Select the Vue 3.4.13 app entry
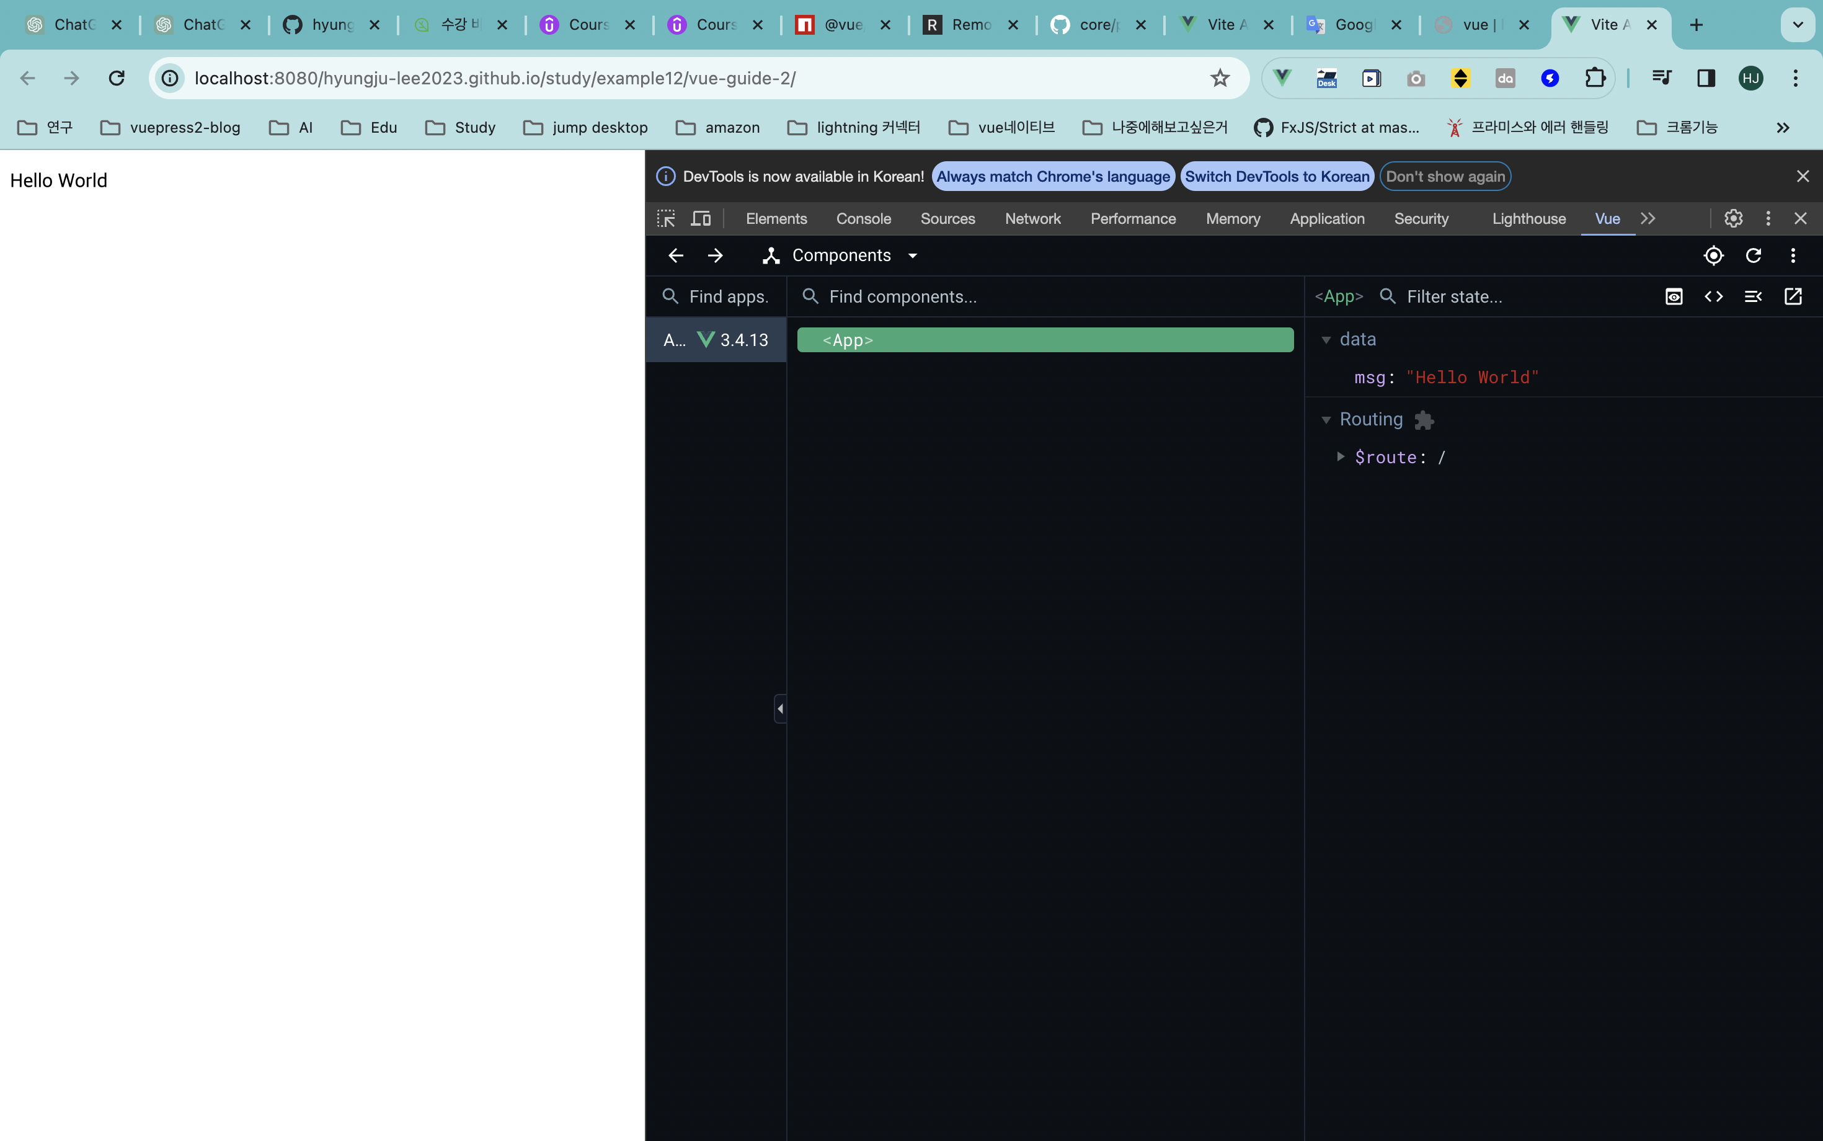This screenshot has height=1141, width=1823. tap(716, 340)
